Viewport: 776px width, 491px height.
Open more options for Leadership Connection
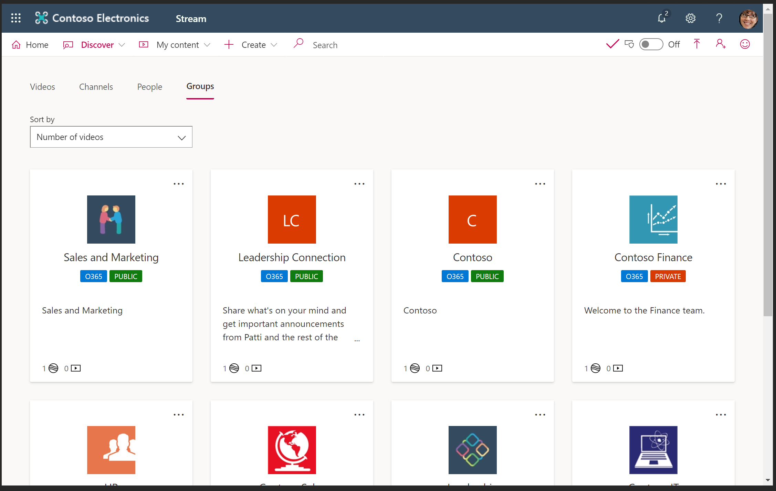pos(359,184)
